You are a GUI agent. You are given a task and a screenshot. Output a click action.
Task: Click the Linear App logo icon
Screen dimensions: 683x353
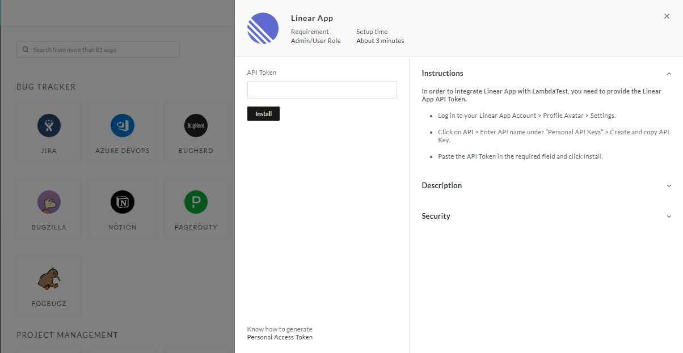263,28
